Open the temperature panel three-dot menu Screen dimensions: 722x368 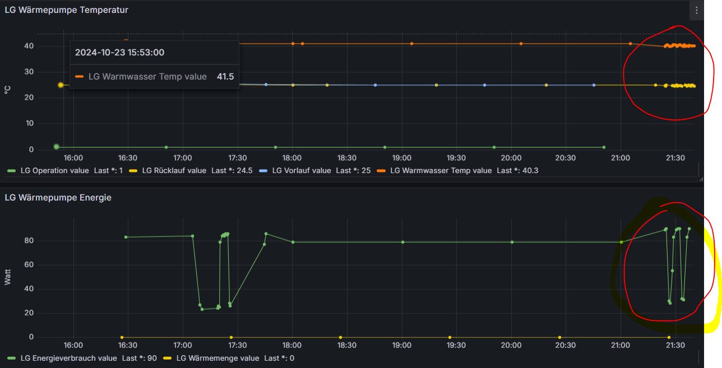point(696,10)
